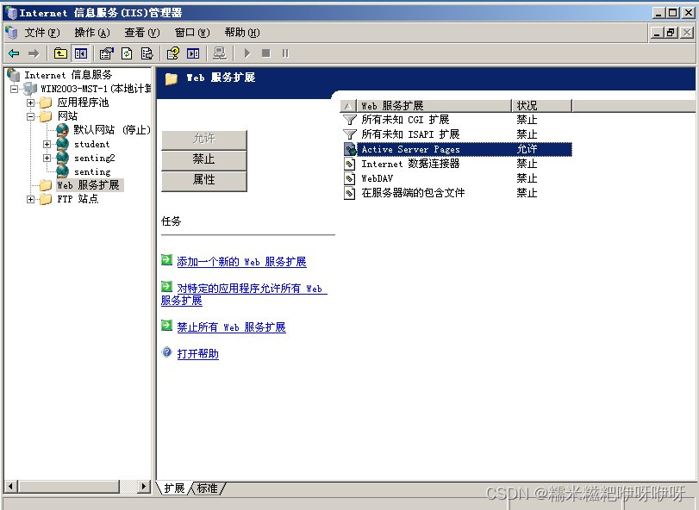Image resolution: width=699 pixels, height=510 pixels.
Task: Click the 应用程序池 folder icon
Action: click(x=46, y=103)
